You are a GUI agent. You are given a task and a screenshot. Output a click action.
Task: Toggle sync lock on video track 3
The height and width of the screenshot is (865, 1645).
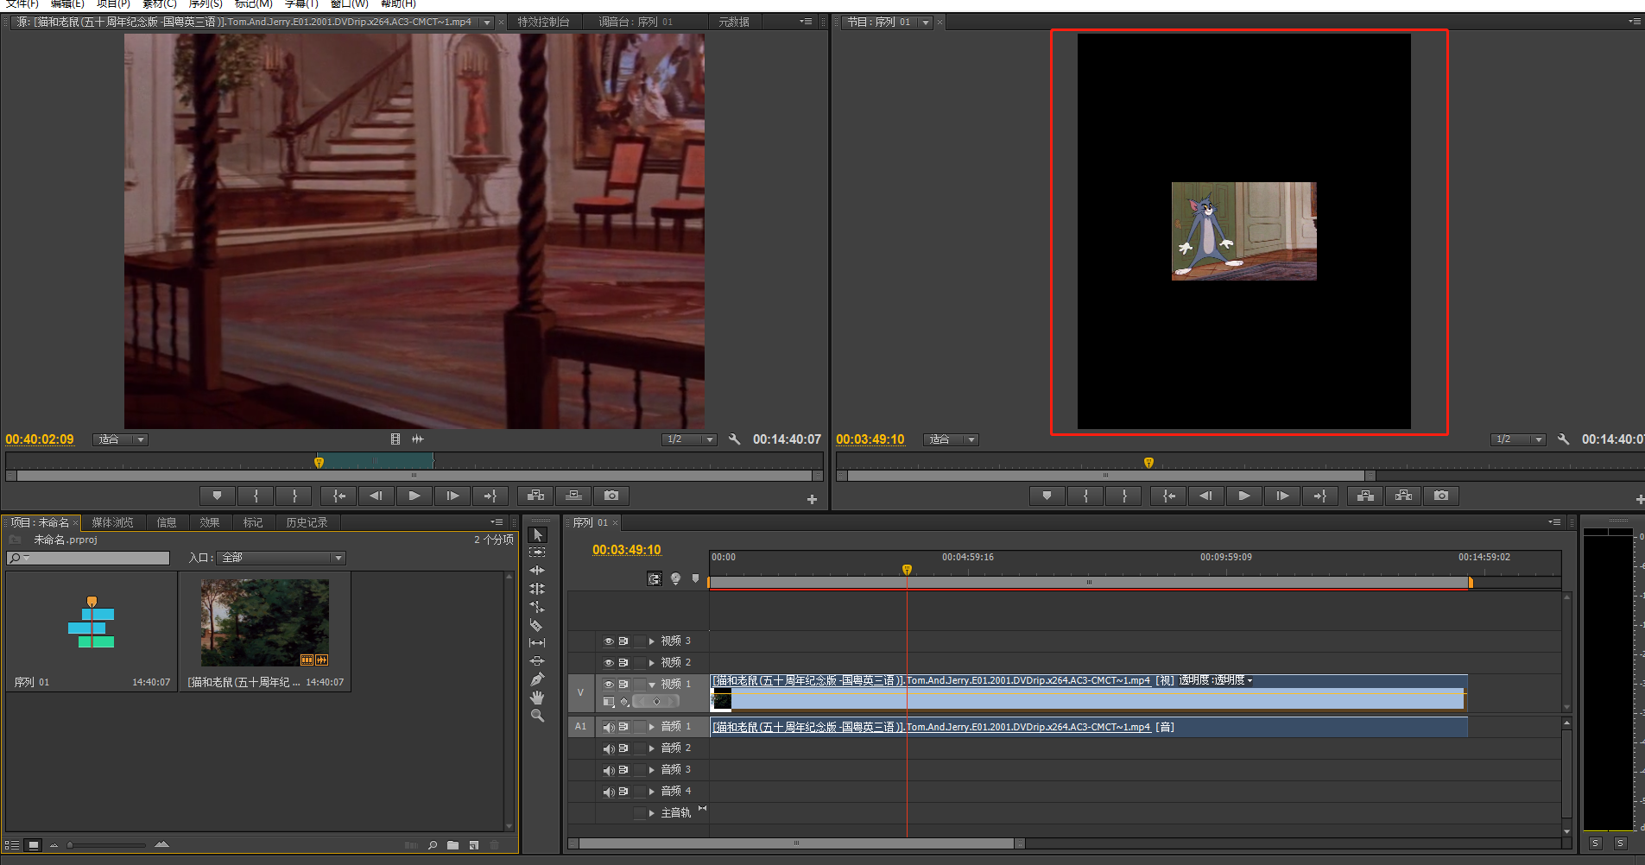tap(623, 641)
